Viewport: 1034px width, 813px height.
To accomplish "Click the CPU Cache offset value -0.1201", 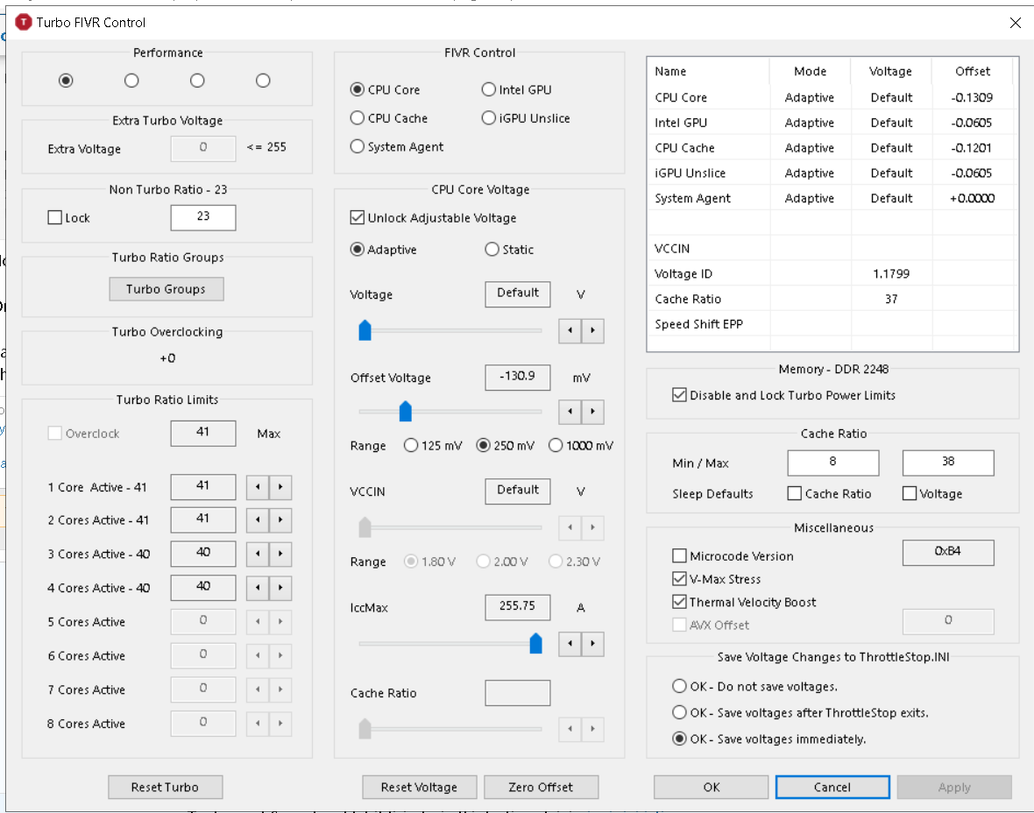I will (x=972, y=148).
